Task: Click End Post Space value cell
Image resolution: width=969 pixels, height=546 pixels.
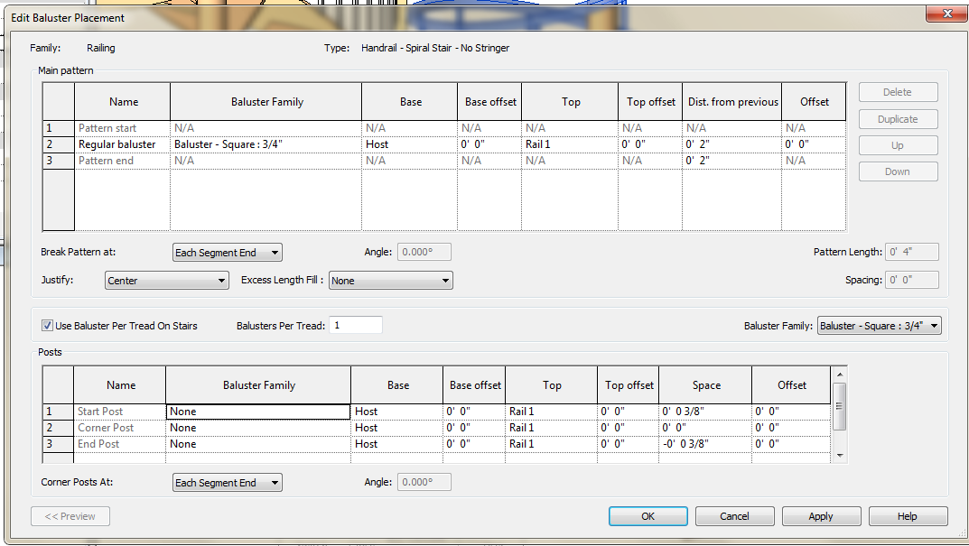Action: click(x=704, y=444)
